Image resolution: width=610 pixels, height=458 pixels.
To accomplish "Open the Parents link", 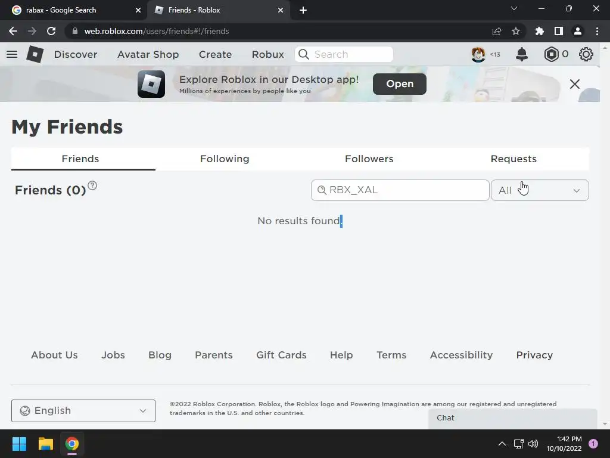I will 214,355.
